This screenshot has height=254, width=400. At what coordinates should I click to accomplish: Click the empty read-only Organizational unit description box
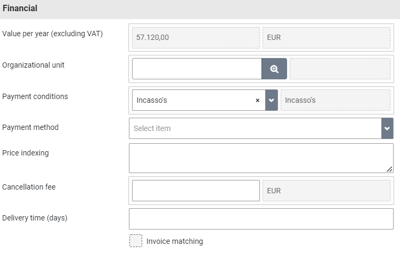coord(339,69)
